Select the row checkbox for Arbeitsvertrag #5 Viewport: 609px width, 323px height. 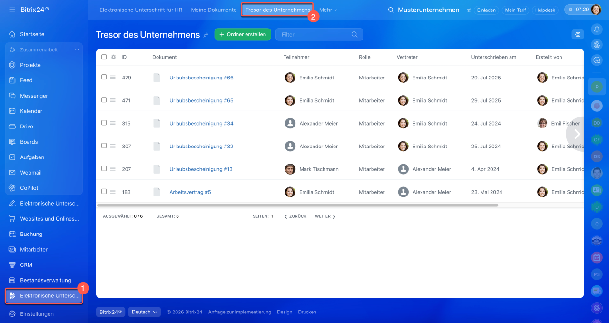104,192
